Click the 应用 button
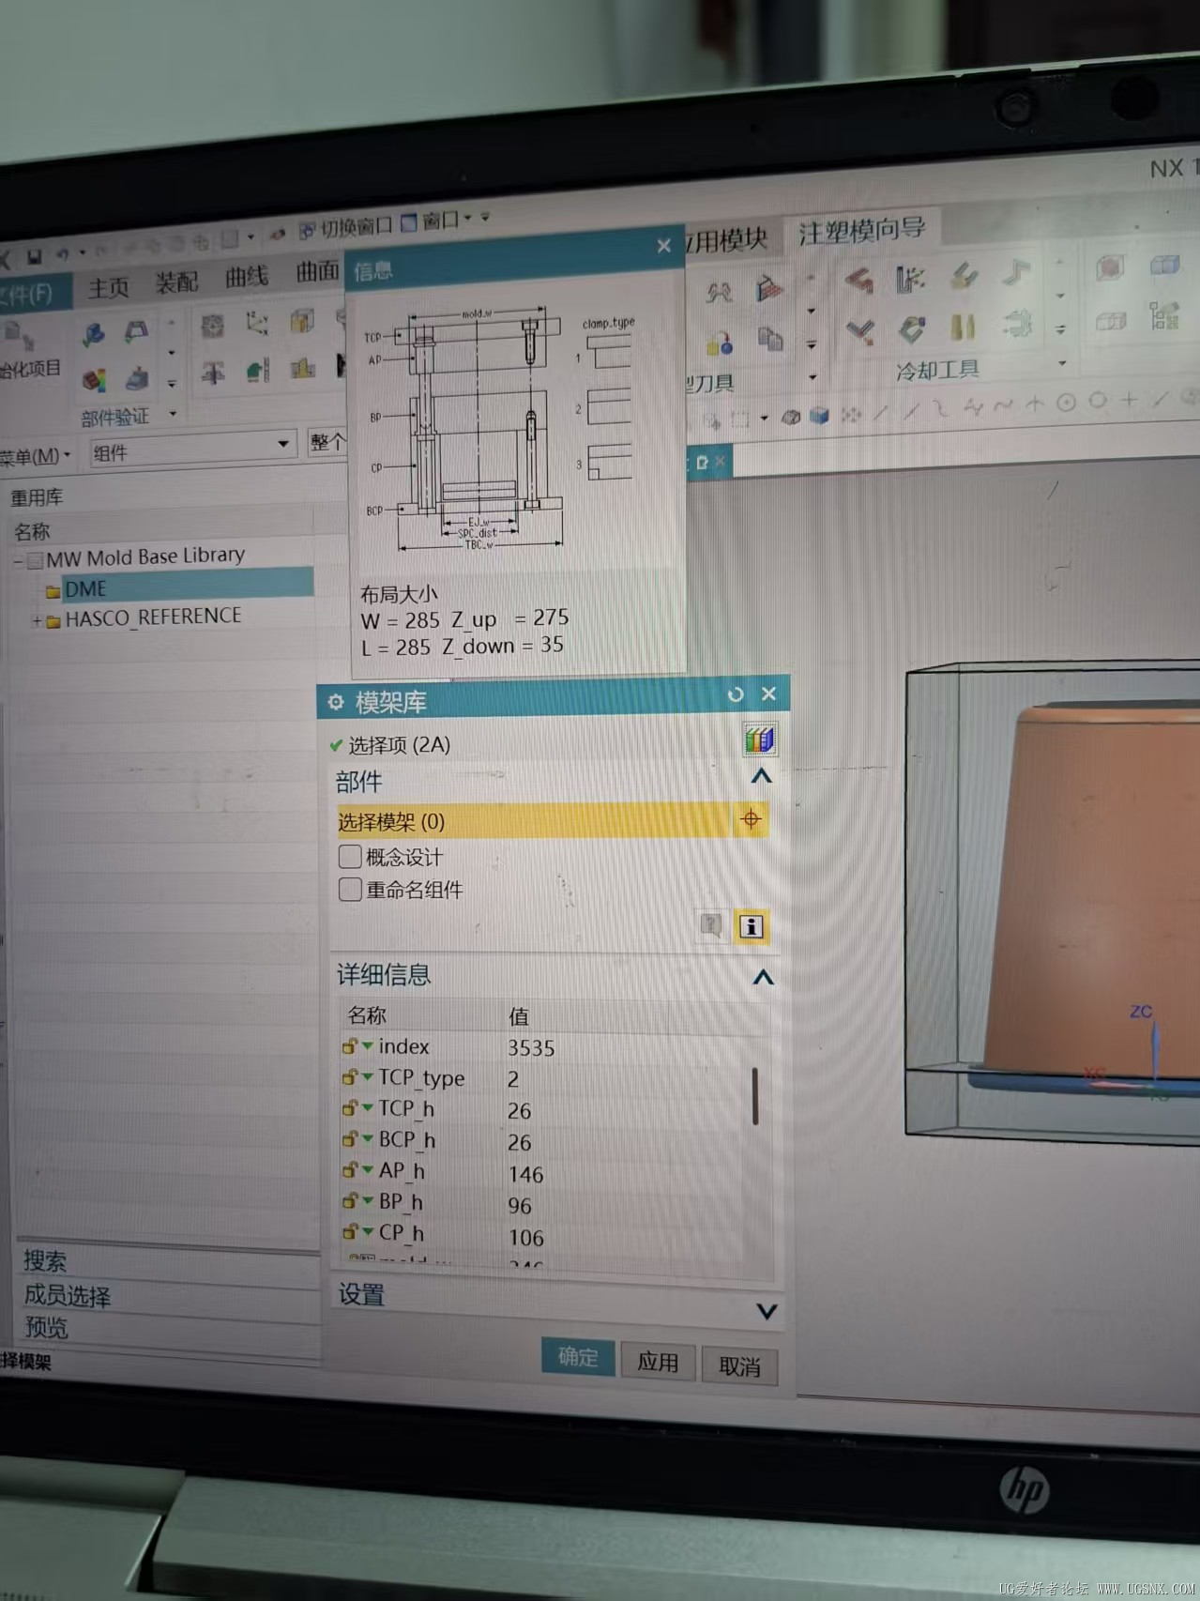Image resolution: width=1200 pixels, height=1601 pixels. [658, 1362]
